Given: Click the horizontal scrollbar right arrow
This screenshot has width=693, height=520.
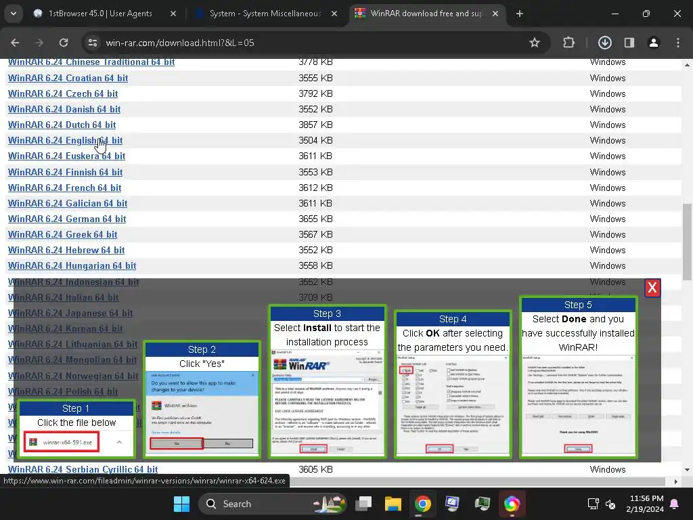Looking at the screenshot, I should pyautogui.click(x=676, y=481).
